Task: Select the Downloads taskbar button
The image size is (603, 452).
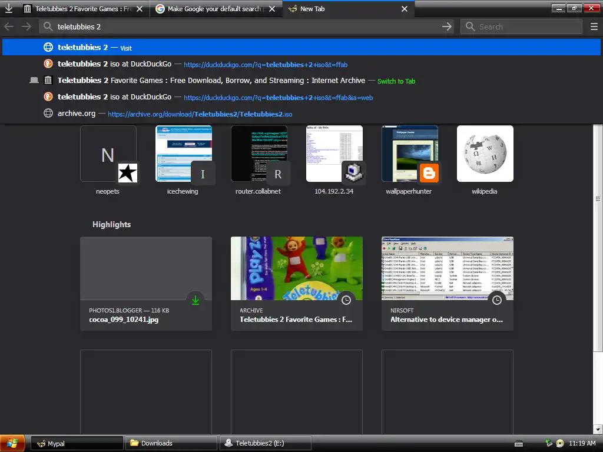Action: point(171,443)
